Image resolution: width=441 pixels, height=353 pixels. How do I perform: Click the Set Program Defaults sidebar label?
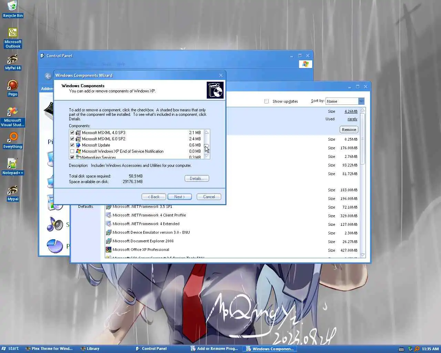(85, 206)
